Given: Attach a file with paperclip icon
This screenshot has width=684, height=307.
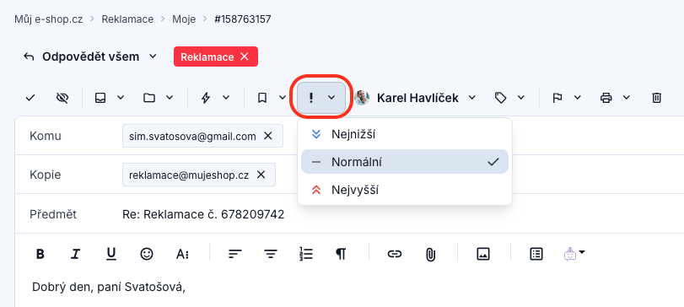Looking at the screenshot, I should [430, 254].
